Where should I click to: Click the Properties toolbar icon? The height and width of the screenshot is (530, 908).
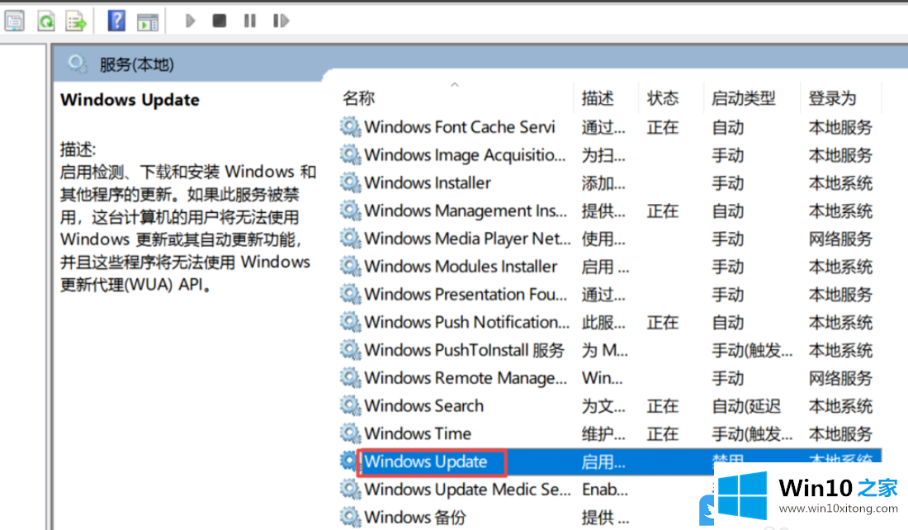pos(15,21)
